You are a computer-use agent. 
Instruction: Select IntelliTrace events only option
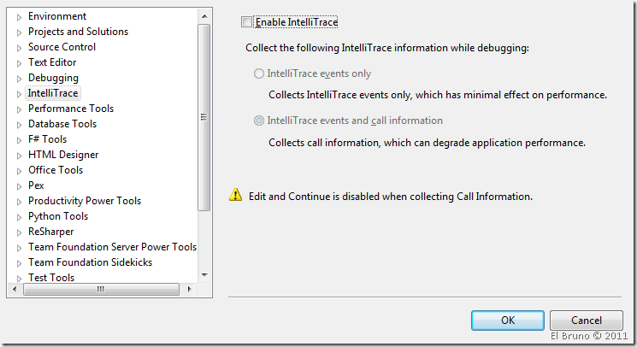(x=259, y=74)
